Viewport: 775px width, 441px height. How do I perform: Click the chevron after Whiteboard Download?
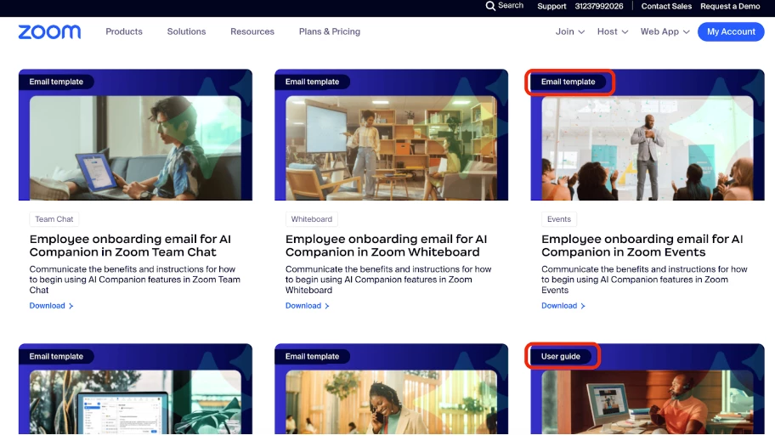coord(327,306)
